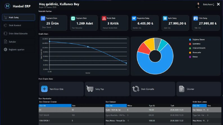Click the Ürünler document icon

point(182,89)
